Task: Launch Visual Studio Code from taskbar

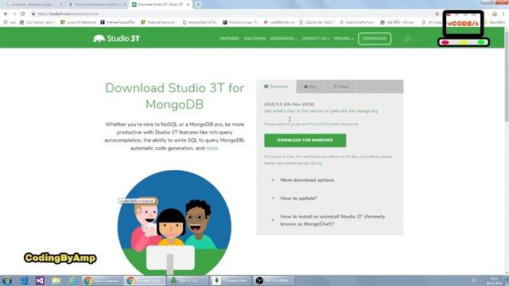Action: (x=23, y=280)
